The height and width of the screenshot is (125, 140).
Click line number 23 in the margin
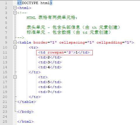(x=5, y=112)
